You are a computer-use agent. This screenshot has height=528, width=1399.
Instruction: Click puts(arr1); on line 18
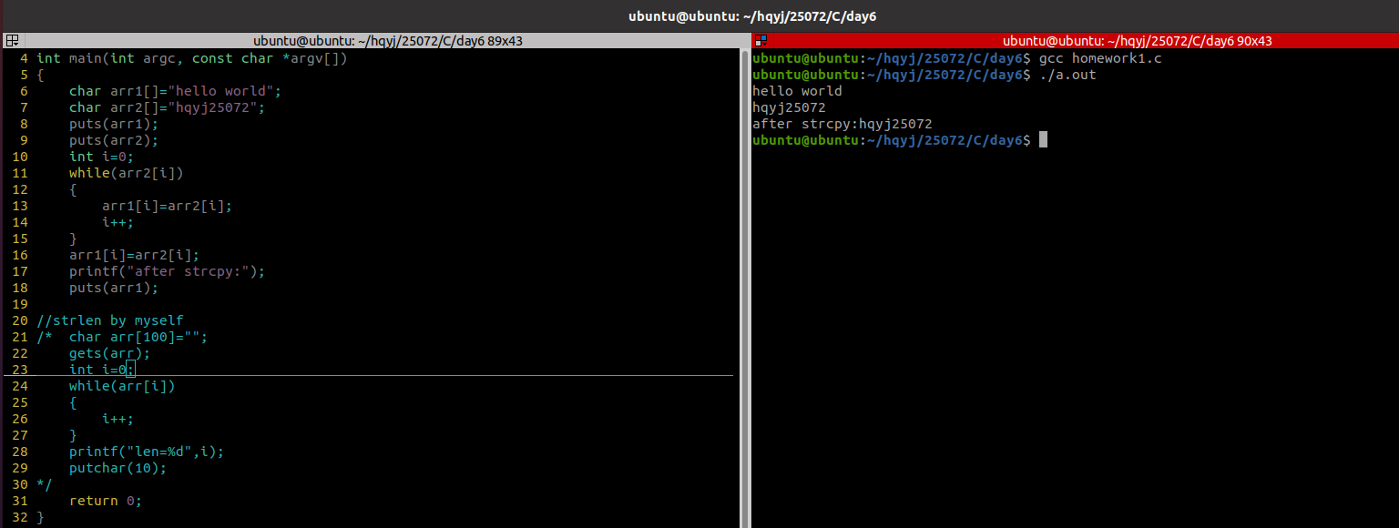point(114,288)
